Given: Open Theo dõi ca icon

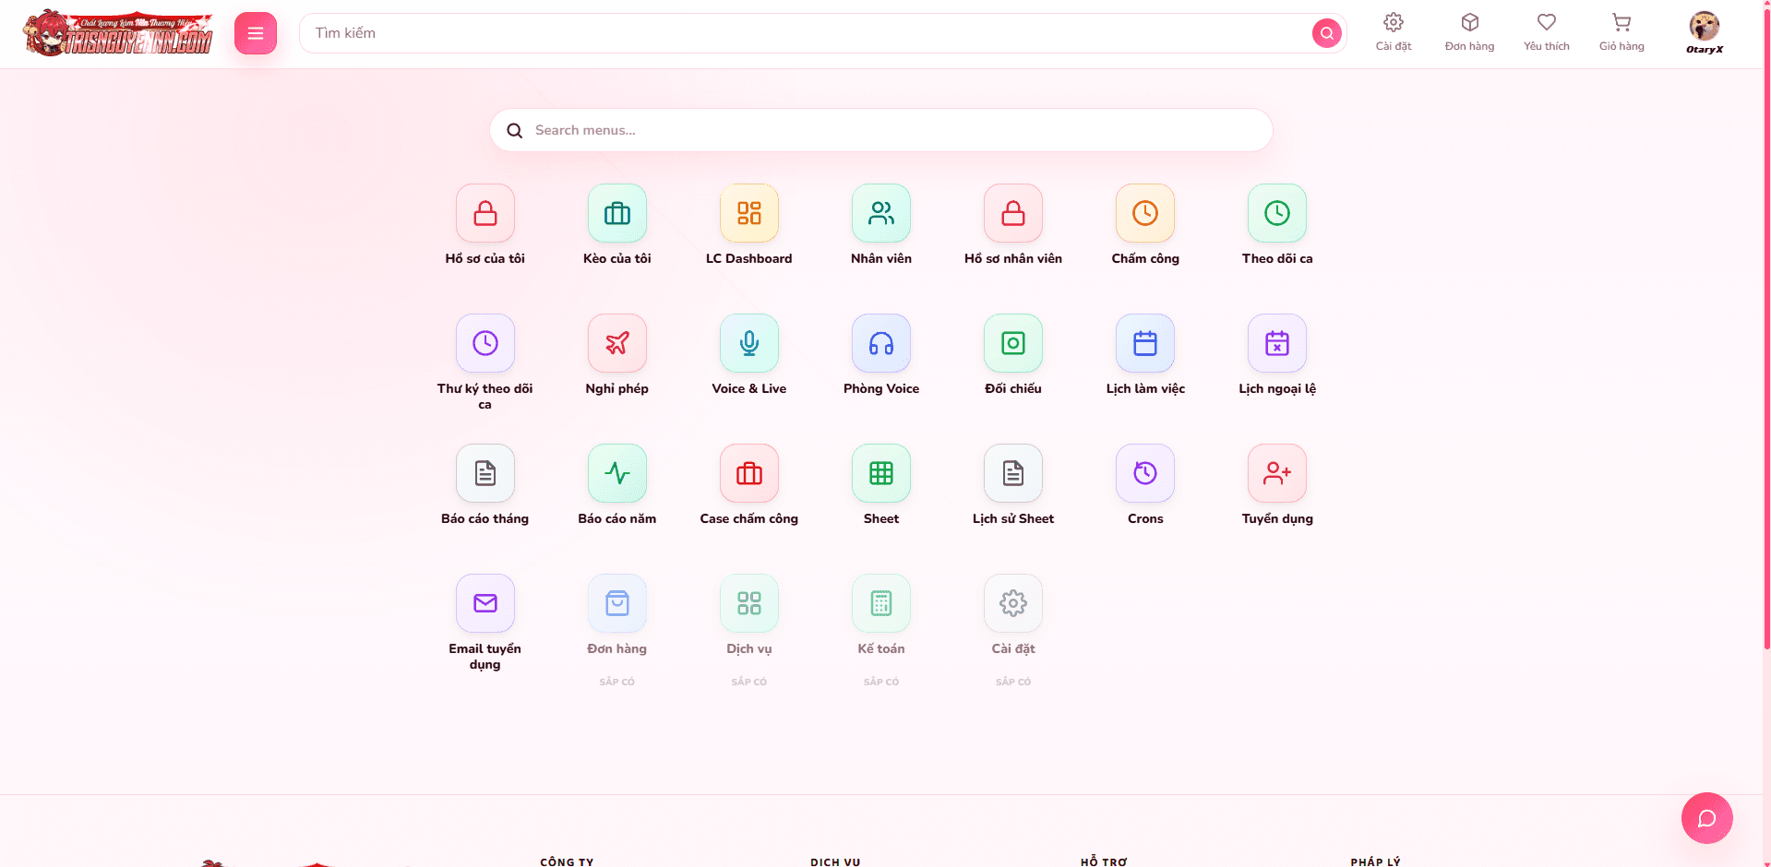Looking at the screenshot, I should coord(1277,213).
